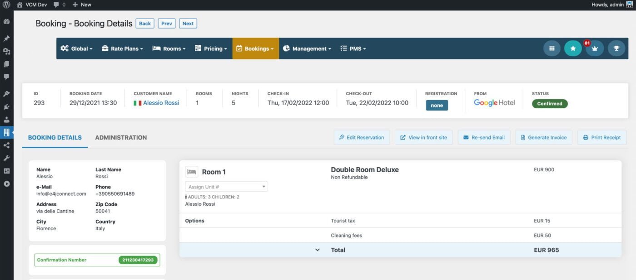Click the Total EUR 965 amount
Screen dimensions: 636x280
[x=547, y=250]
